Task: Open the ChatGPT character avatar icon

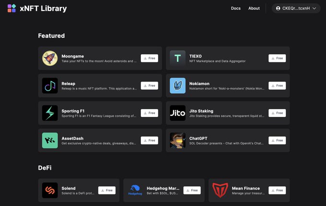Action: click(177, 140)
